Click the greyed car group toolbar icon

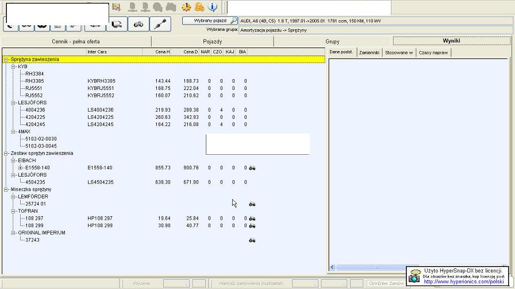tap(171, 7)
